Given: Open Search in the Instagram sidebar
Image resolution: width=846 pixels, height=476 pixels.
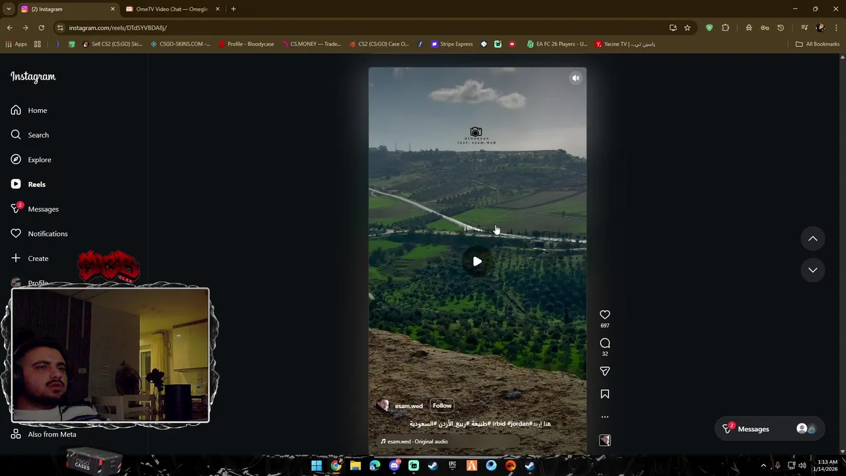Looking at the screenshot, I should click(x=30, y=135).
